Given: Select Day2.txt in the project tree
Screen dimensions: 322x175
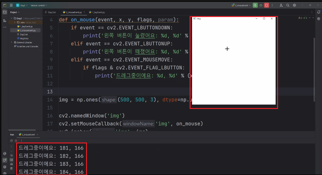Looking at the screenshot, I should click(22, 34).
